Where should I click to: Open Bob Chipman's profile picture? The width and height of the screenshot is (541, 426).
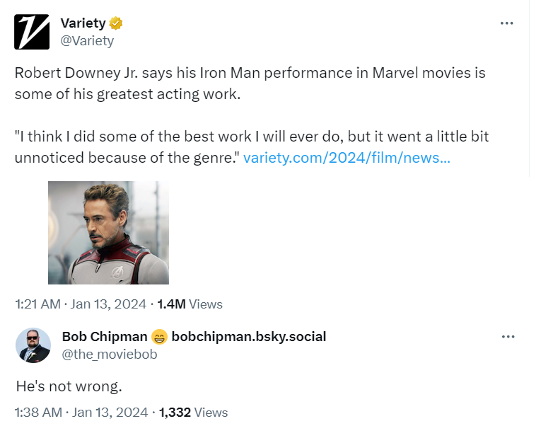pos(33,345)
